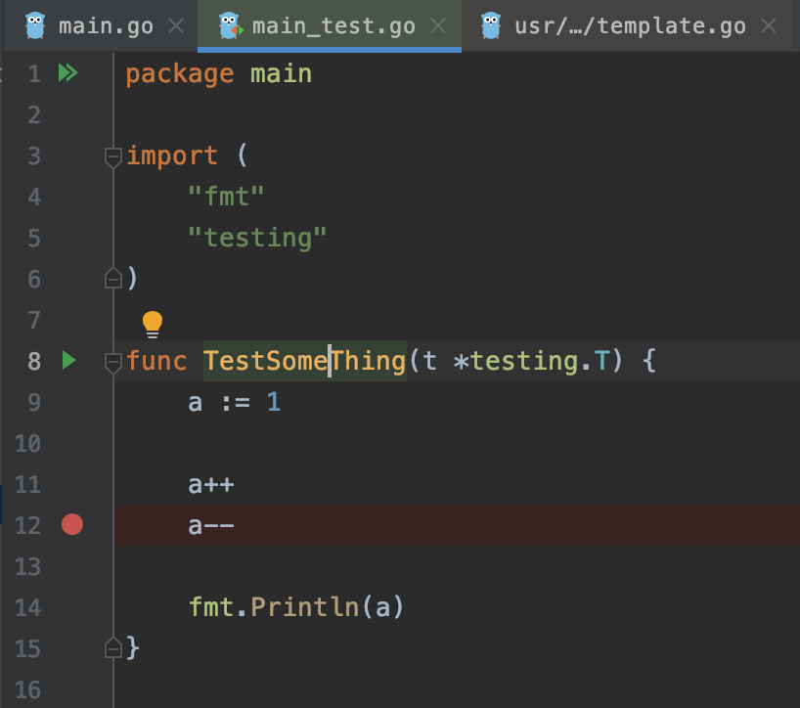
Task: Click the "testing" import string
Action: pos(257,238)
